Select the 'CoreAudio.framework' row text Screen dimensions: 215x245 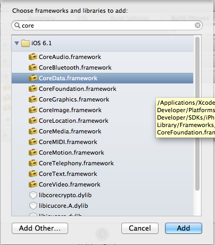70,57
